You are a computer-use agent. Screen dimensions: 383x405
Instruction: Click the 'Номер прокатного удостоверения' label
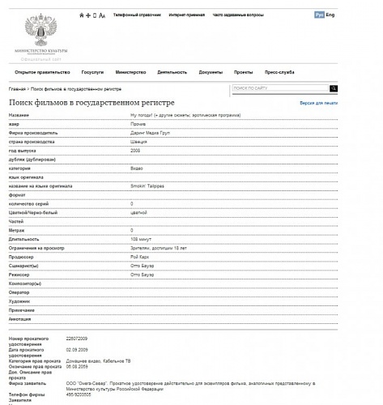click(x=29, y=342)
